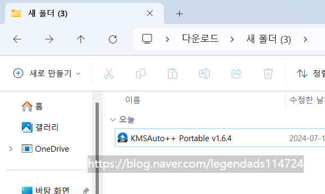Viewport: 325px width, 194px height.
Task: Click the Delete trash icon
Action: (268, 73)
